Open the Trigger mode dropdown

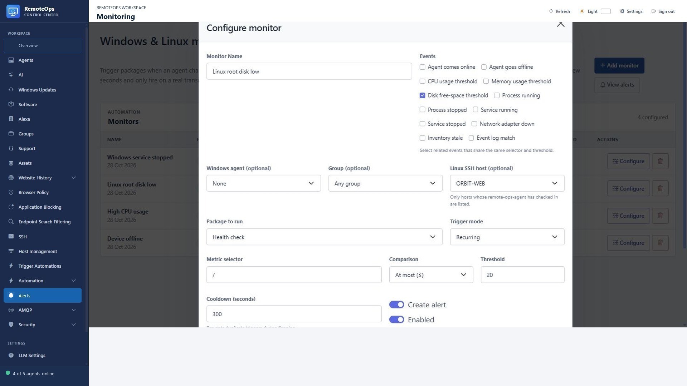click(x=507, y=237)
